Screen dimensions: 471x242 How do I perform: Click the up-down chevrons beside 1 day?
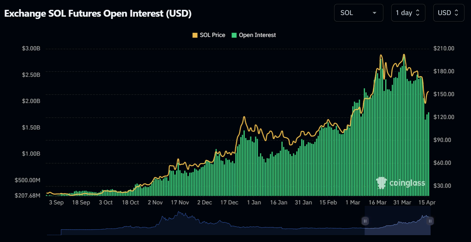pyautogui.click(x=417, y=13)
